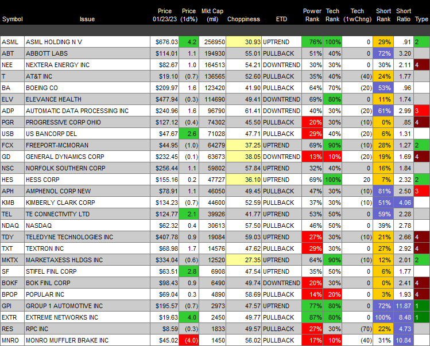
Task: Click MNRO's red (4.0) price change cell
Action: 189,341
